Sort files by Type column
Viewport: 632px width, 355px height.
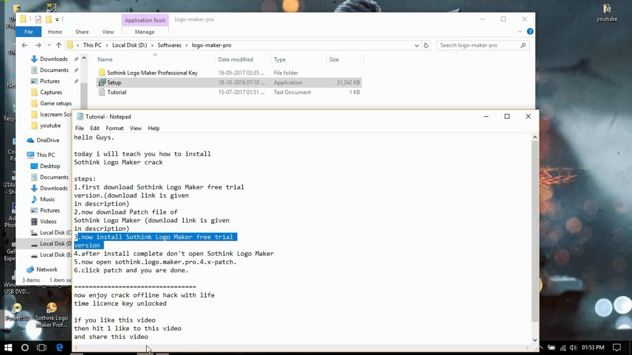click(x=299, y=60)
